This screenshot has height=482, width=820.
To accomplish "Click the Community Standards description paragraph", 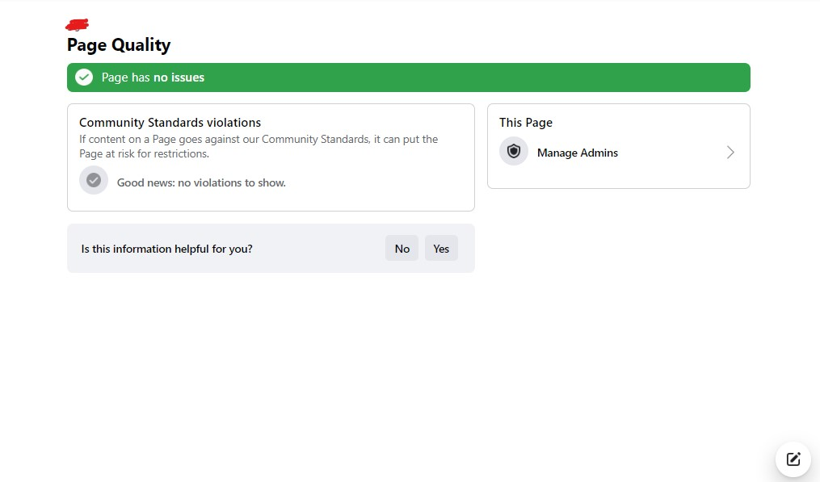I will click(259, 146).
